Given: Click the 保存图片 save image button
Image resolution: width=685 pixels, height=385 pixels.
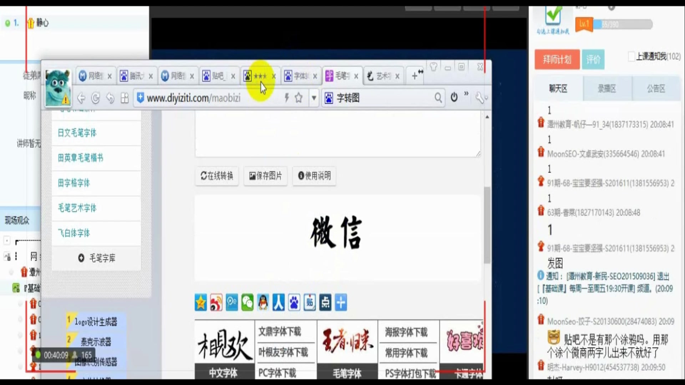Looking at the screenshot, I should (x=265, y=176).
